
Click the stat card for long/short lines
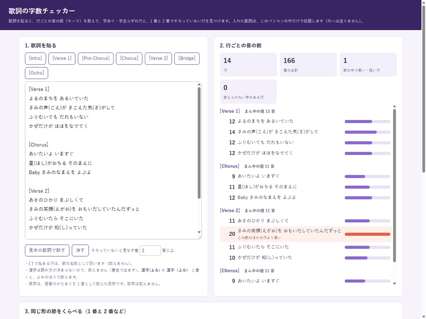368,64
